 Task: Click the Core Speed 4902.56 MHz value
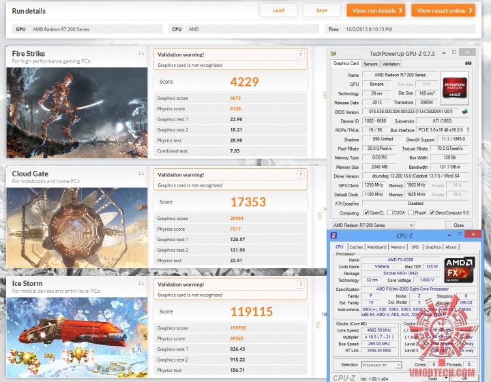pos(379,330)
